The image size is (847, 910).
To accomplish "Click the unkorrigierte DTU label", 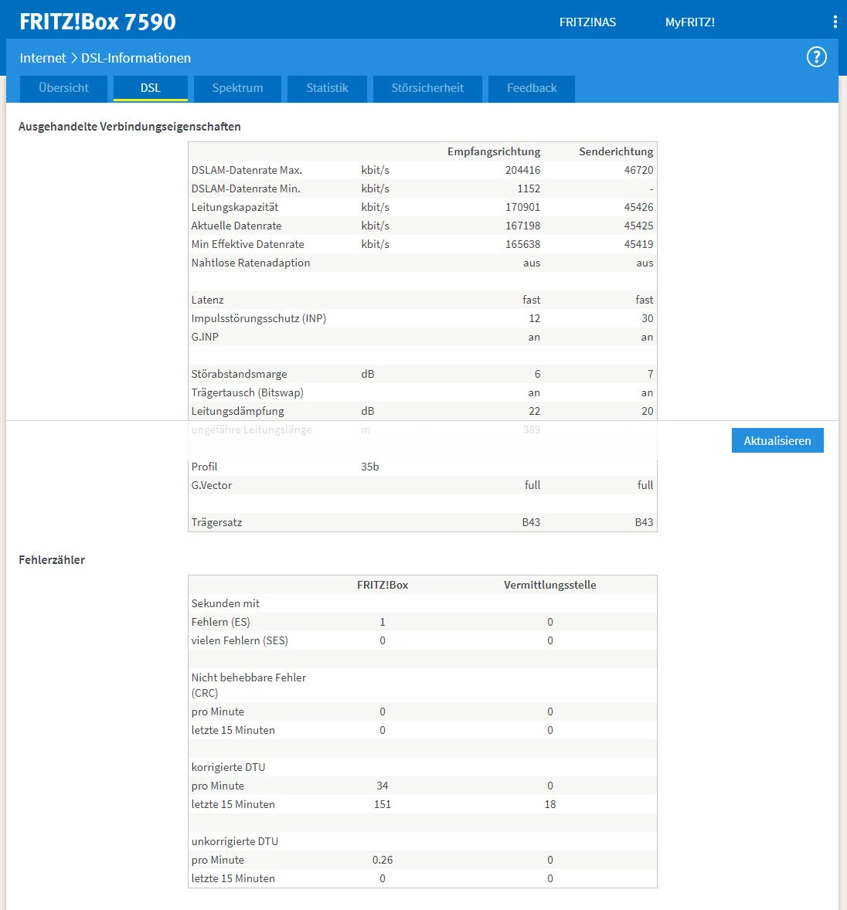I will tap(234, 841).
